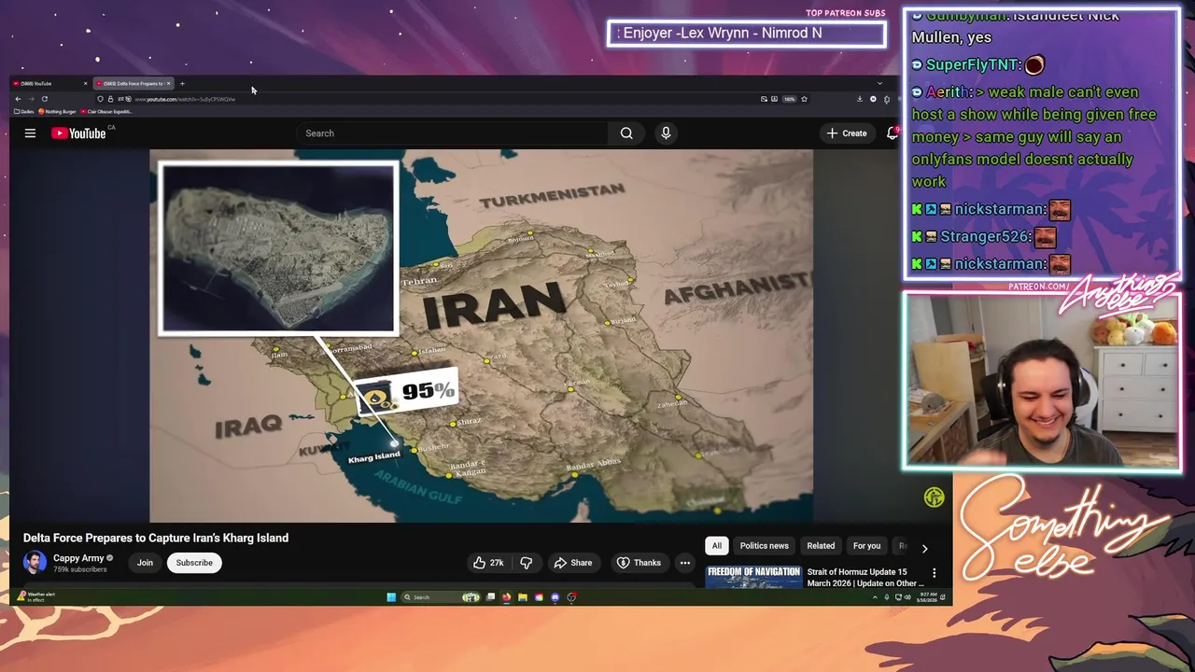Open Dailies bookmarks folder
The height and width of the screenshot is (672, 1195).
click(24, 111)
